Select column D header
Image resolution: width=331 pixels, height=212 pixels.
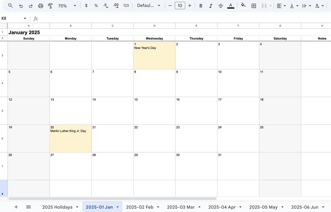pyautogui.click(x=154, y=26)
